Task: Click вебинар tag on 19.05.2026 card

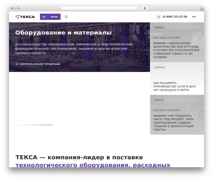Action: (159, 100)
